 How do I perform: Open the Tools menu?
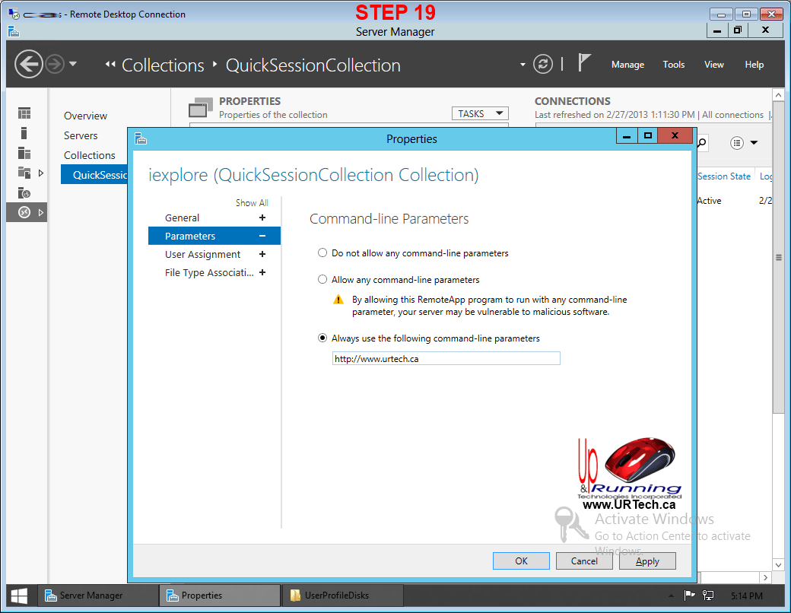[x=673, y=65]
